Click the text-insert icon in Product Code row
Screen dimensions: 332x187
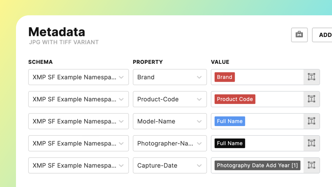311,99
